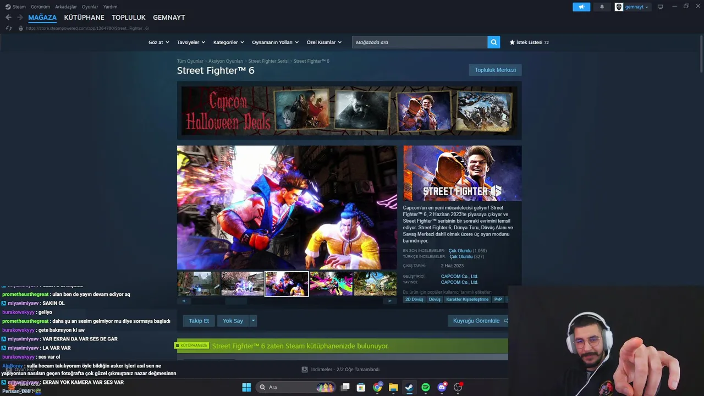The height and width of the screenshot is (396, 704).
Task: Open the dropdown arrow beside Yok Say
Action: (x=253, y=321)
